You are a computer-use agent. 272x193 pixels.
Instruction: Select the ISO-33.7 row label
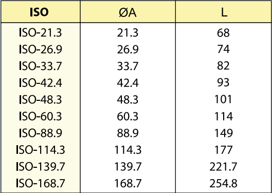click(41, 66)
